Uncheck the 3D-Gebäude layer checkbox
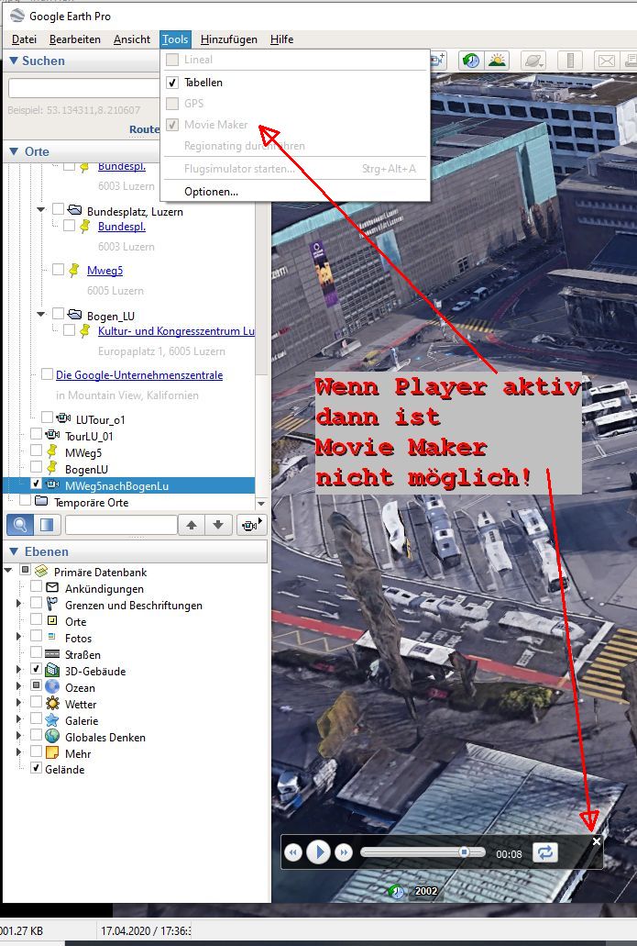 37,671
